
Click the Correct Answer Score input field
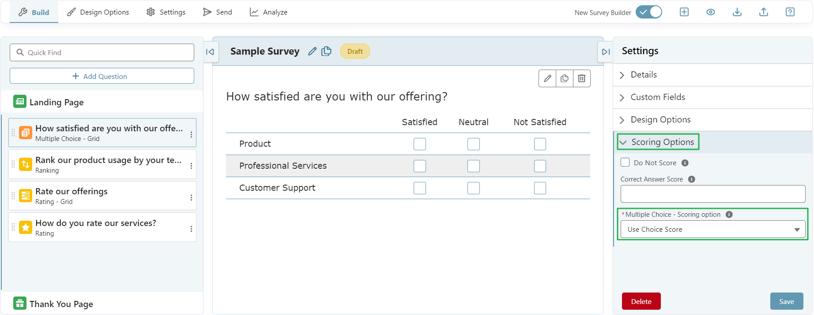[713, 194]
